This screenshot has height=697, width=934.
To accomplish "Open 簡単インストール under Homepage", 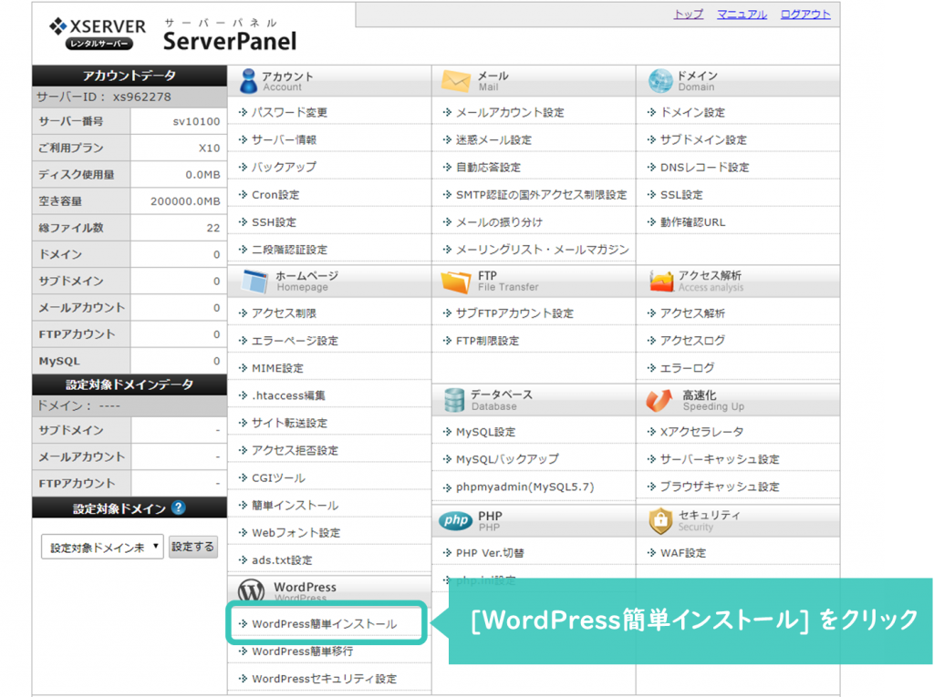I will pos(295,506).
